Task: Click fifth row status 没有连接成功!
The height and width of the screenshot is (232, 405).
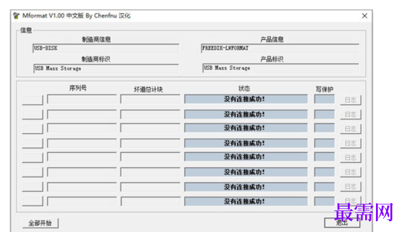Action: pyautogui.click(x=246, y=157)
